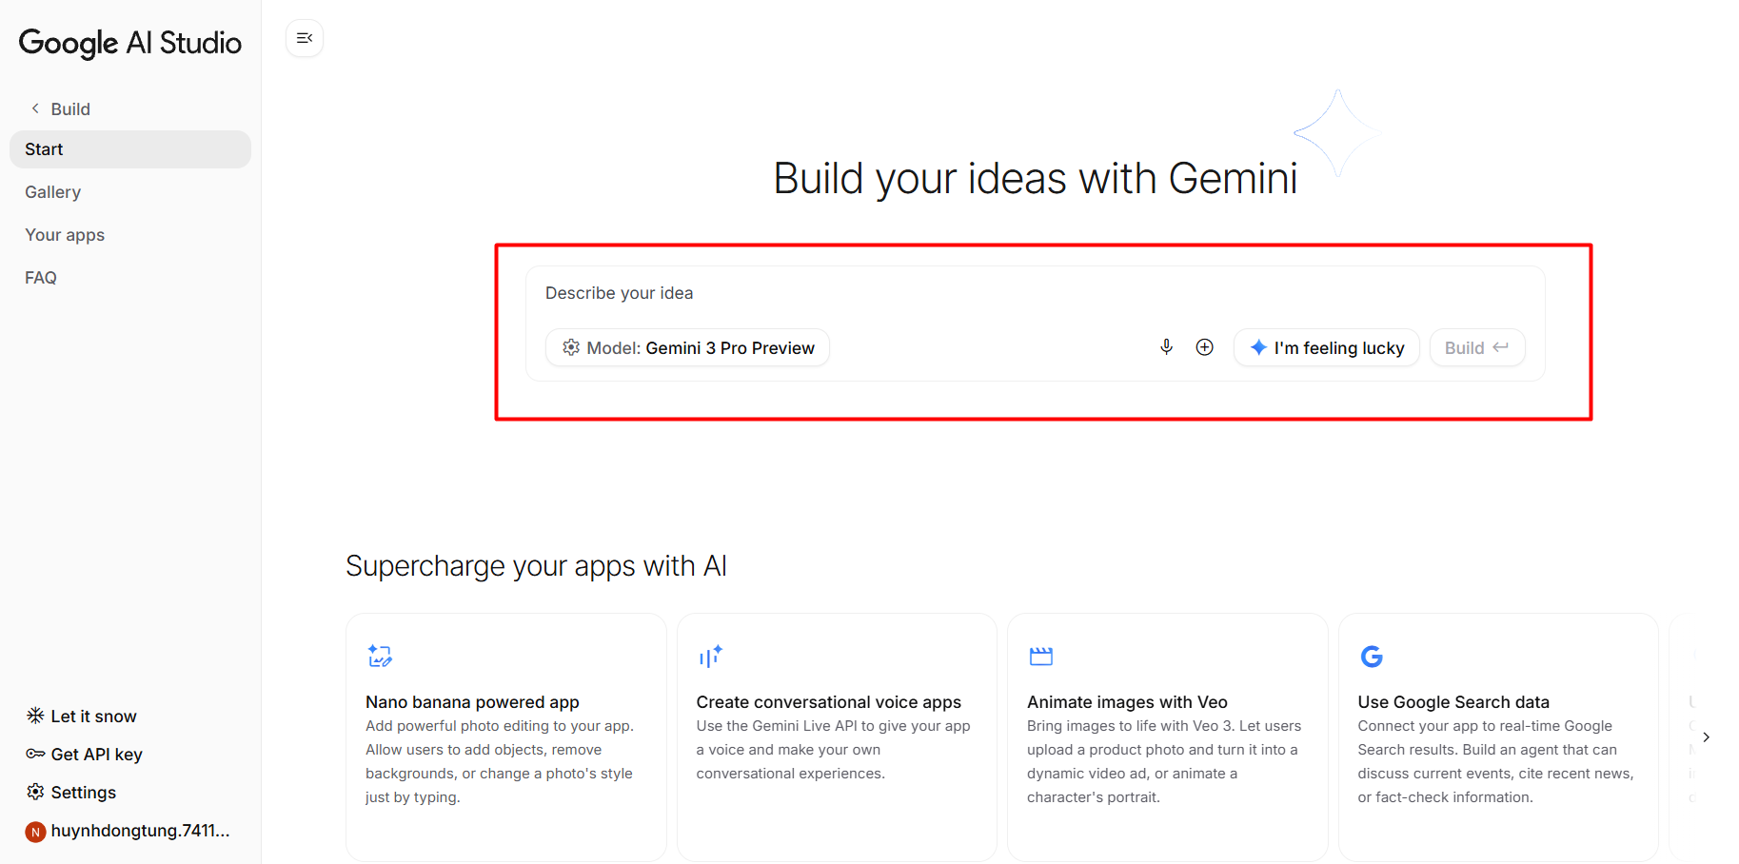This screenshot has height=864, width=1739.
Task: Open the Model Gemini 3 Pro Preview selector
Action: pyautogui.click(x=687, y=347)
